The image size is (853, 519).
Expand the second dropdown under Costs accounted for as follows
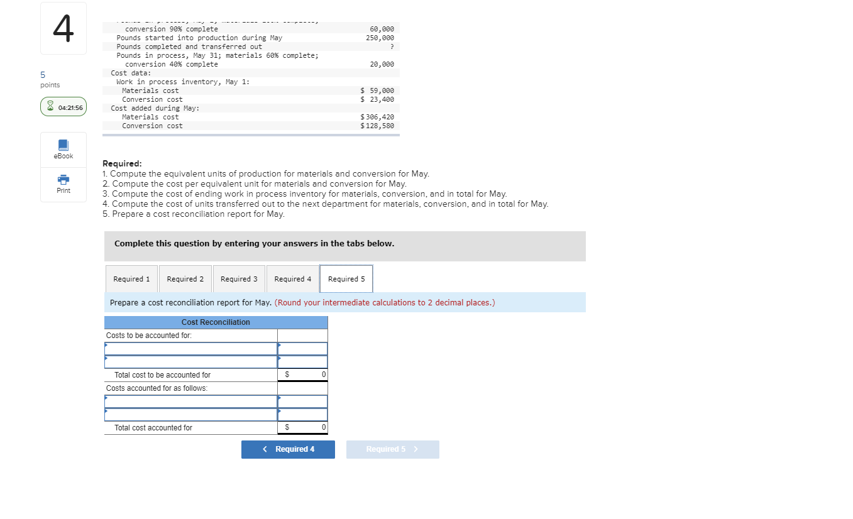pyautogui.click(x=190, y=415)
